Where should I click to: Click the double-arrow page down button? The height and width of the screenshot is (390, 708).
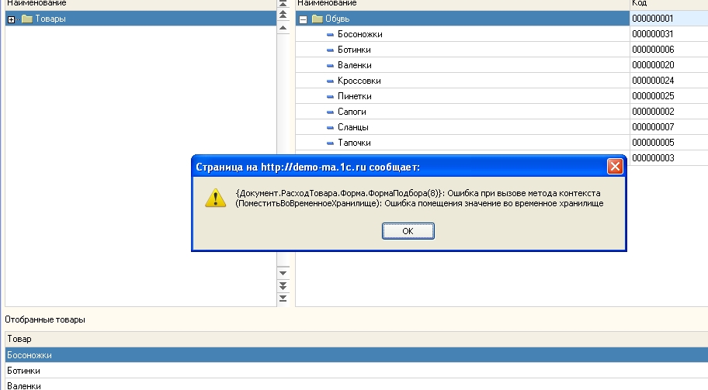tap(283, 285)
